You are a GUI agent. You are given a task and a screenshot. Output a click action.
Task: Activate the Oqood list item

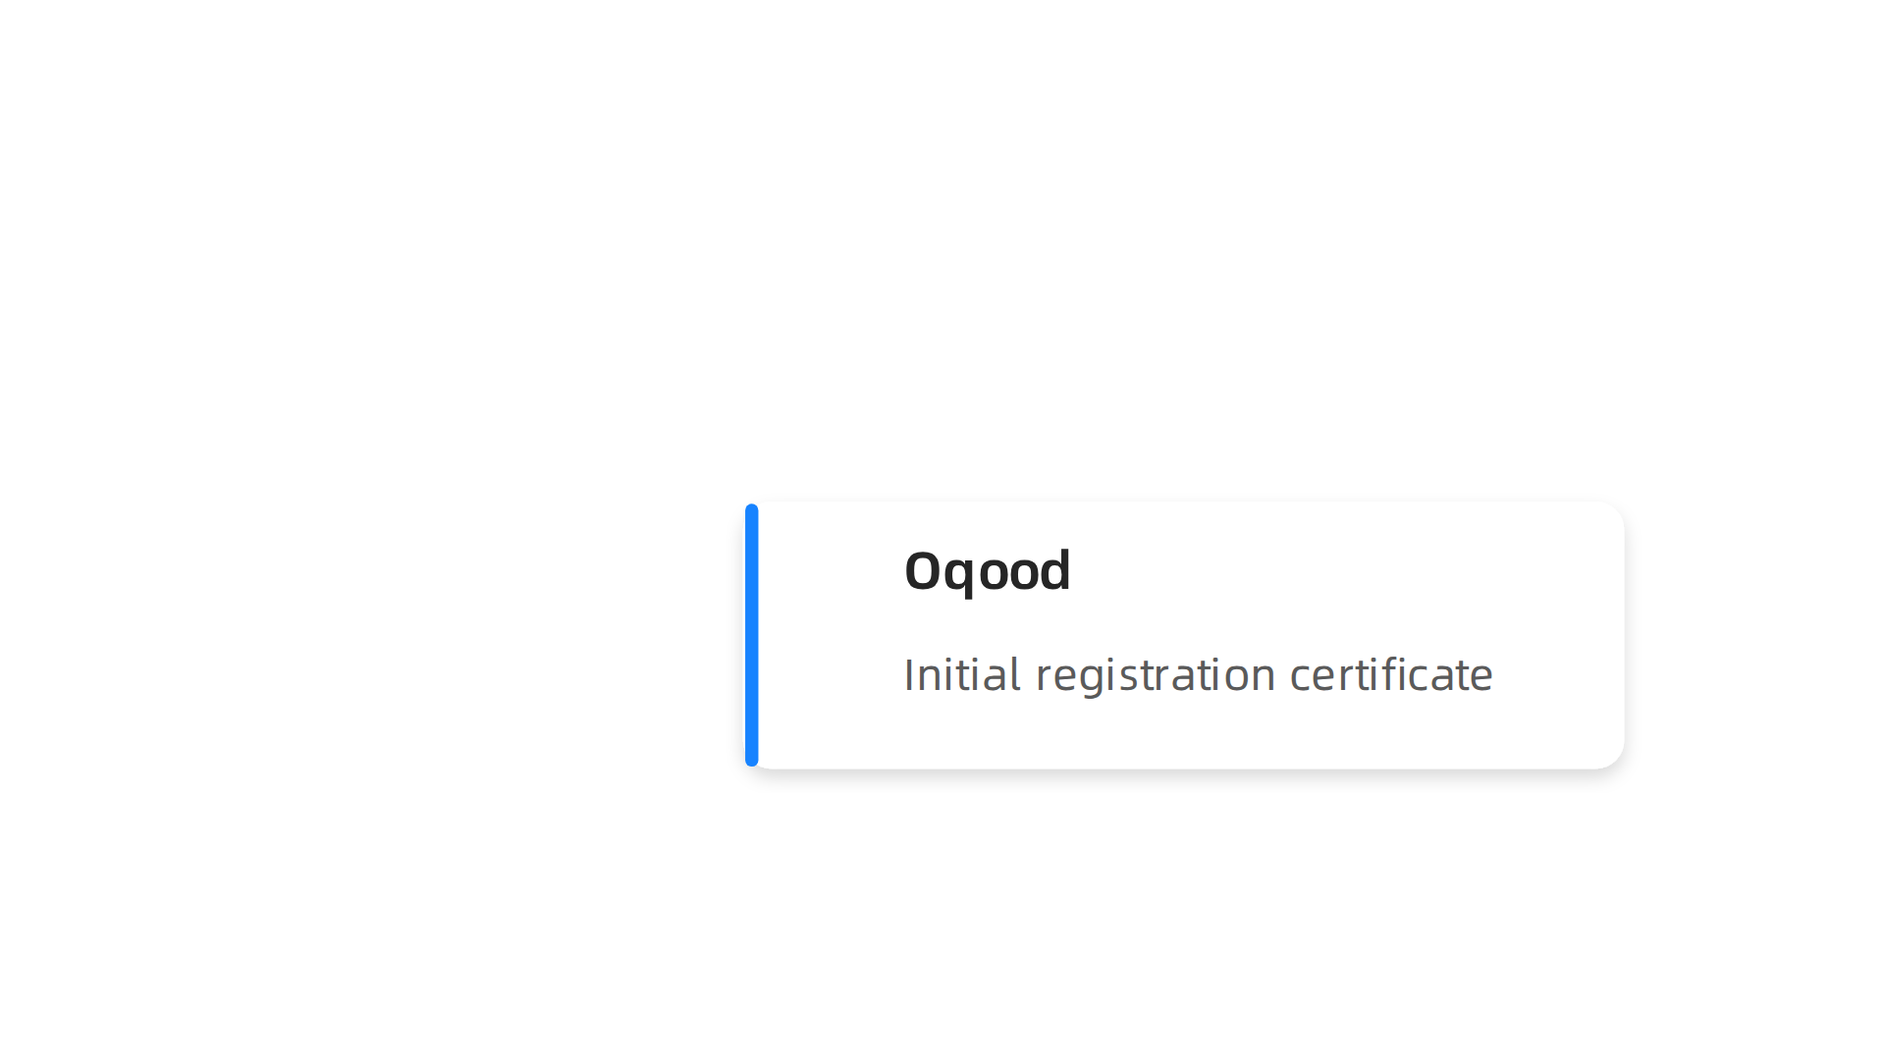click(1185, 635)
